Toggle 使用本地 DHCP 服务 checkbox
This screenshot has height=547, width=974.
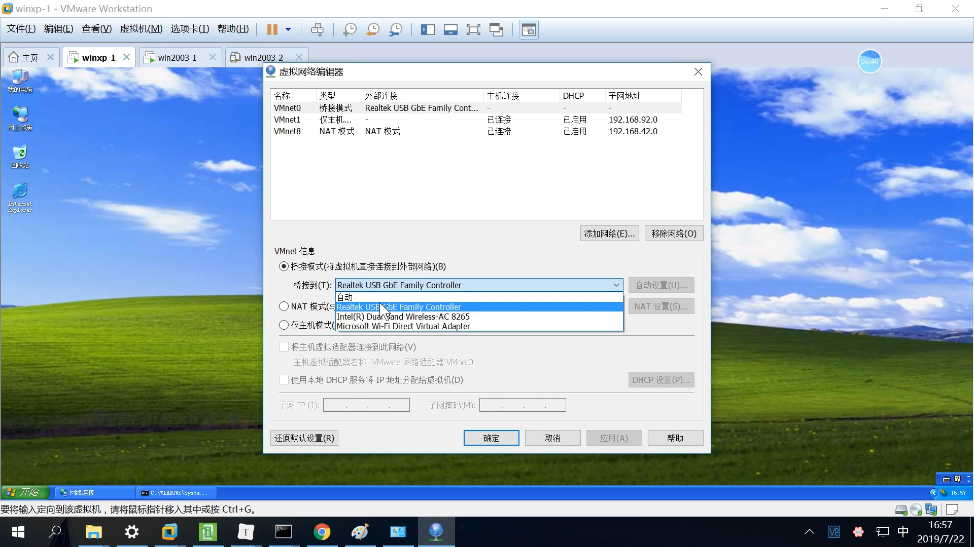pos(284,380)
